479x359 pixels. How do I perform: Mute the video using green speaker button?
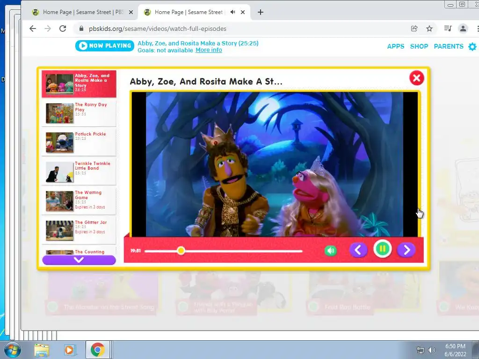[x=331, y=251]
